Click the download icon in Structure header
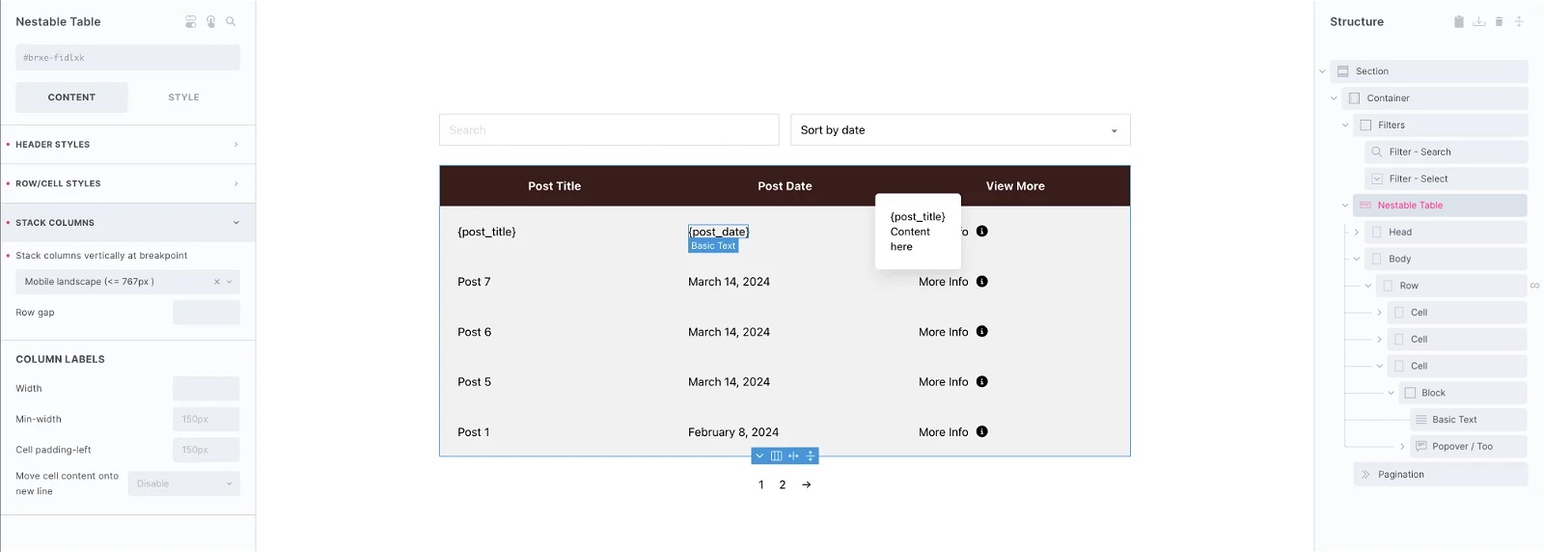Screen dimensions: 1544x552 point(1478,21)
